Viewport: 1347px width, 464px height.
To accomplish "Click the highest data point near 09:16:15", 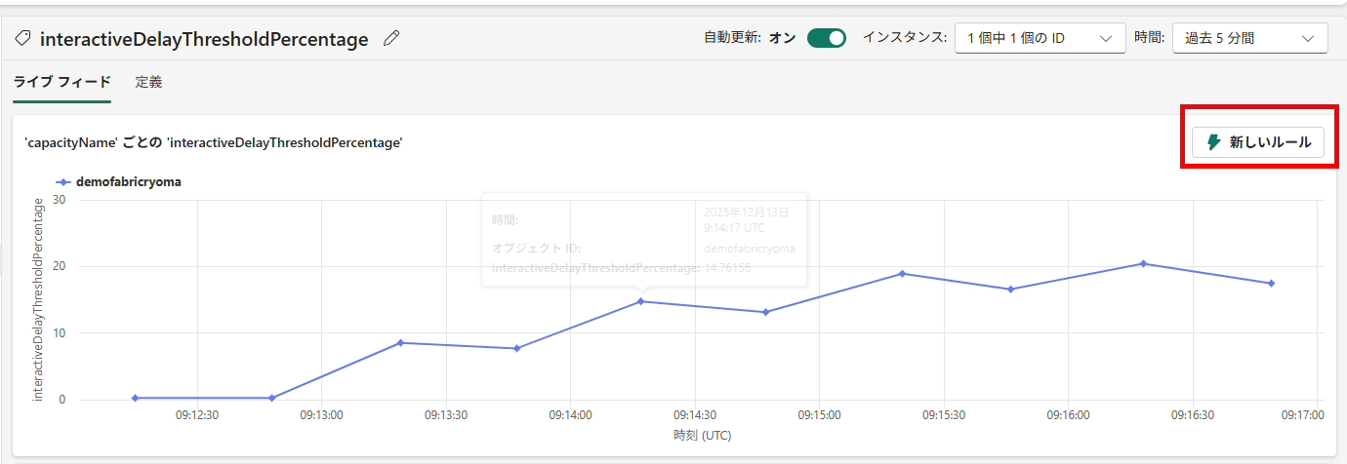I will pyautogui.click(x=1143, y=263).
